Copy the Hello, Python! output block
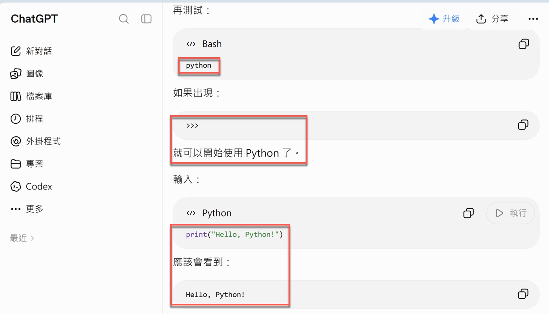The height and width of the screenshot is (314, 549). 523,294
